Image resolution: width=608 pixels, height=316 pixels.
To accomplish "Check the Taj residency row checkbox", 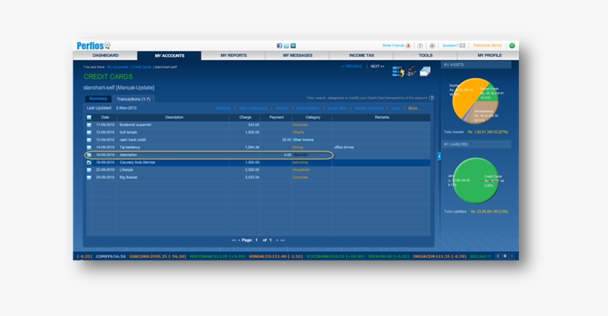I will pyautogui.click(x=89, y=147).
